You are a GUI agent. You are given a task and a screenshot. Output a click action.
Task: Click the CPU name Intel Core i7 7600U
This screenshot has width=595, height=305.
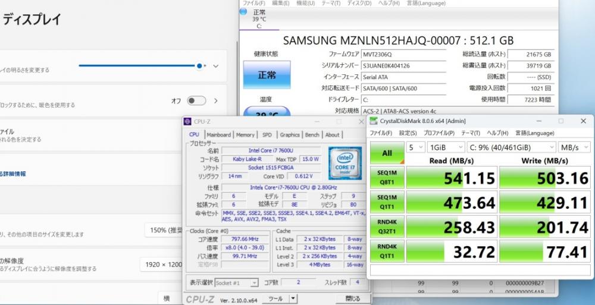271,150
